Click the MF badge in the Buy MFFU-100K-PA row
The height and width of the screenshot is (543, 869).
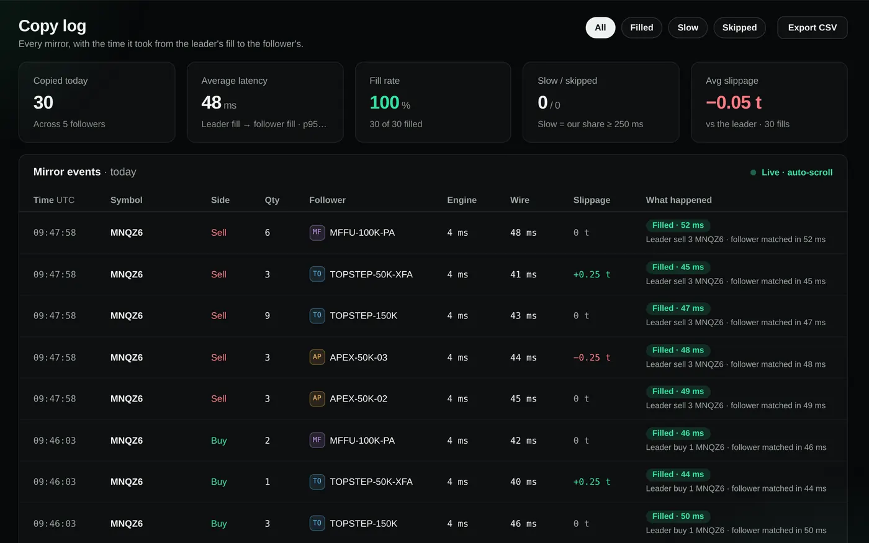(317, 441)
